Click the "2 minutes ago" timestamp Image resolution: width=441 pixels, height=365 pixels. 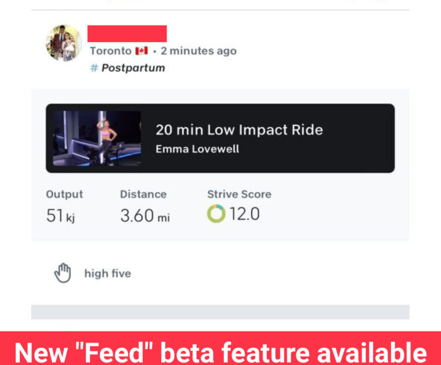click(198, 51)
